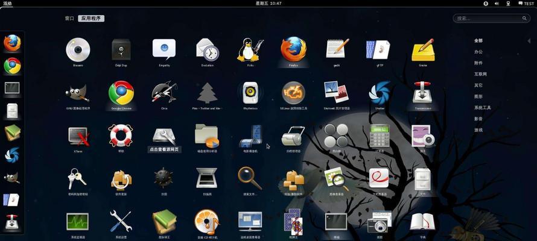This screenshot has width=537, height=241.
Task: Launch the four-discs board game icon
Action: [x=336, y=136]
